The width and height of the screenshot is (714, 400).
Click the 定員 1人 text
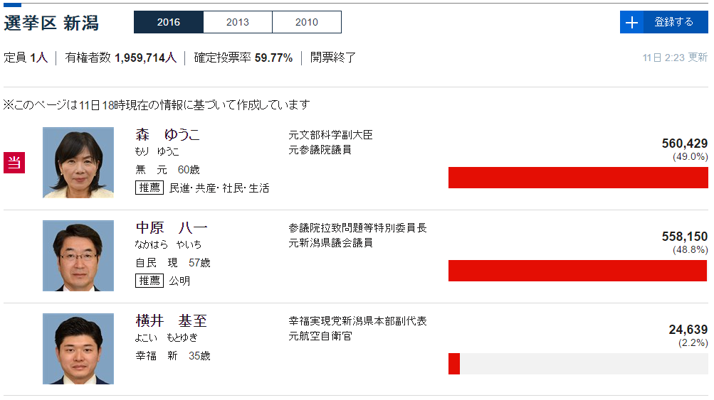tap(26, 58)
